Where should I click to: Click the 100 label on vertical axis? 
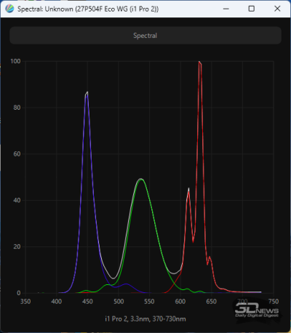tap(15, 61)
